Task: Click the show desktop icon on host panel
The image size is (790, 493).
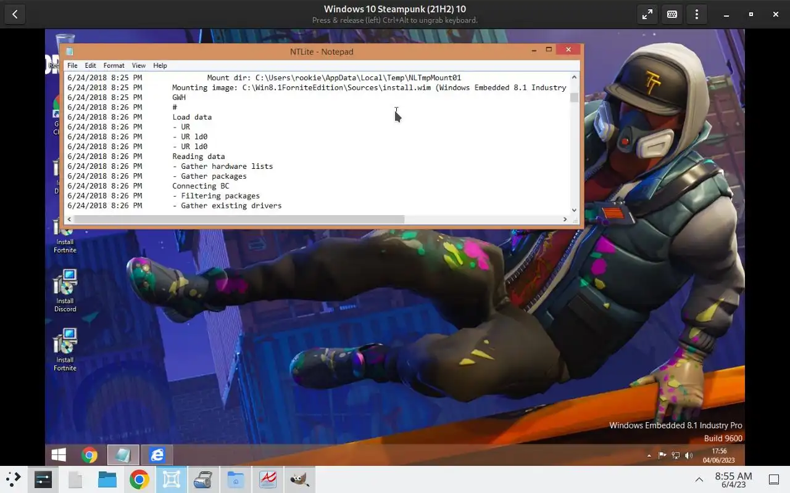Action: pos(773,479)
